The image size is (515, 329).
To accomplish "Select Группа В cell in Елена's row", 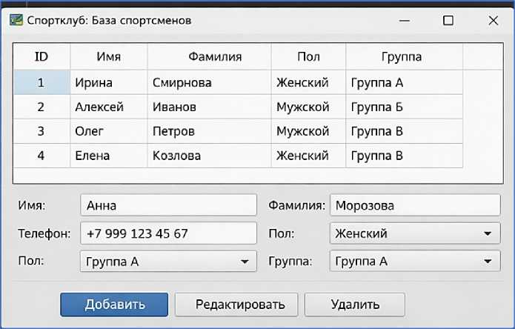I will tap(405, 156).
